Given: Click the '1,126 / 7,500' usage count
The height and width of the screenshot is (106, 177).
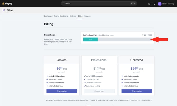Looking at the screenshot, I should (x=147, y=35).
